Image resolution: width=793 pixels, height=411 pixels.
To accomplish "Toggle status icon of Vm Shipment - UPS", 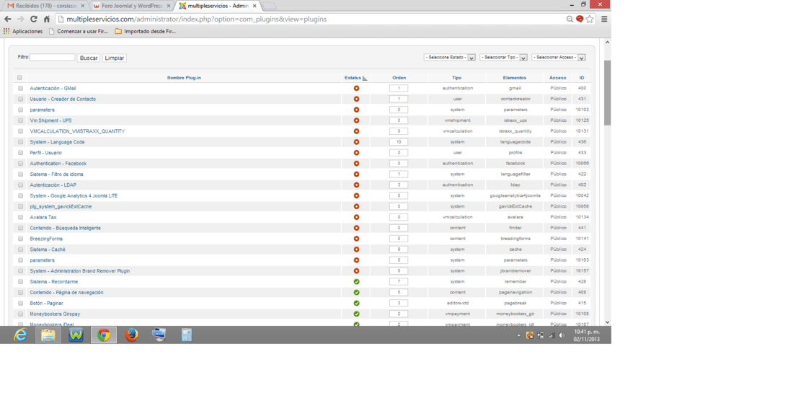I will [357, 121].
